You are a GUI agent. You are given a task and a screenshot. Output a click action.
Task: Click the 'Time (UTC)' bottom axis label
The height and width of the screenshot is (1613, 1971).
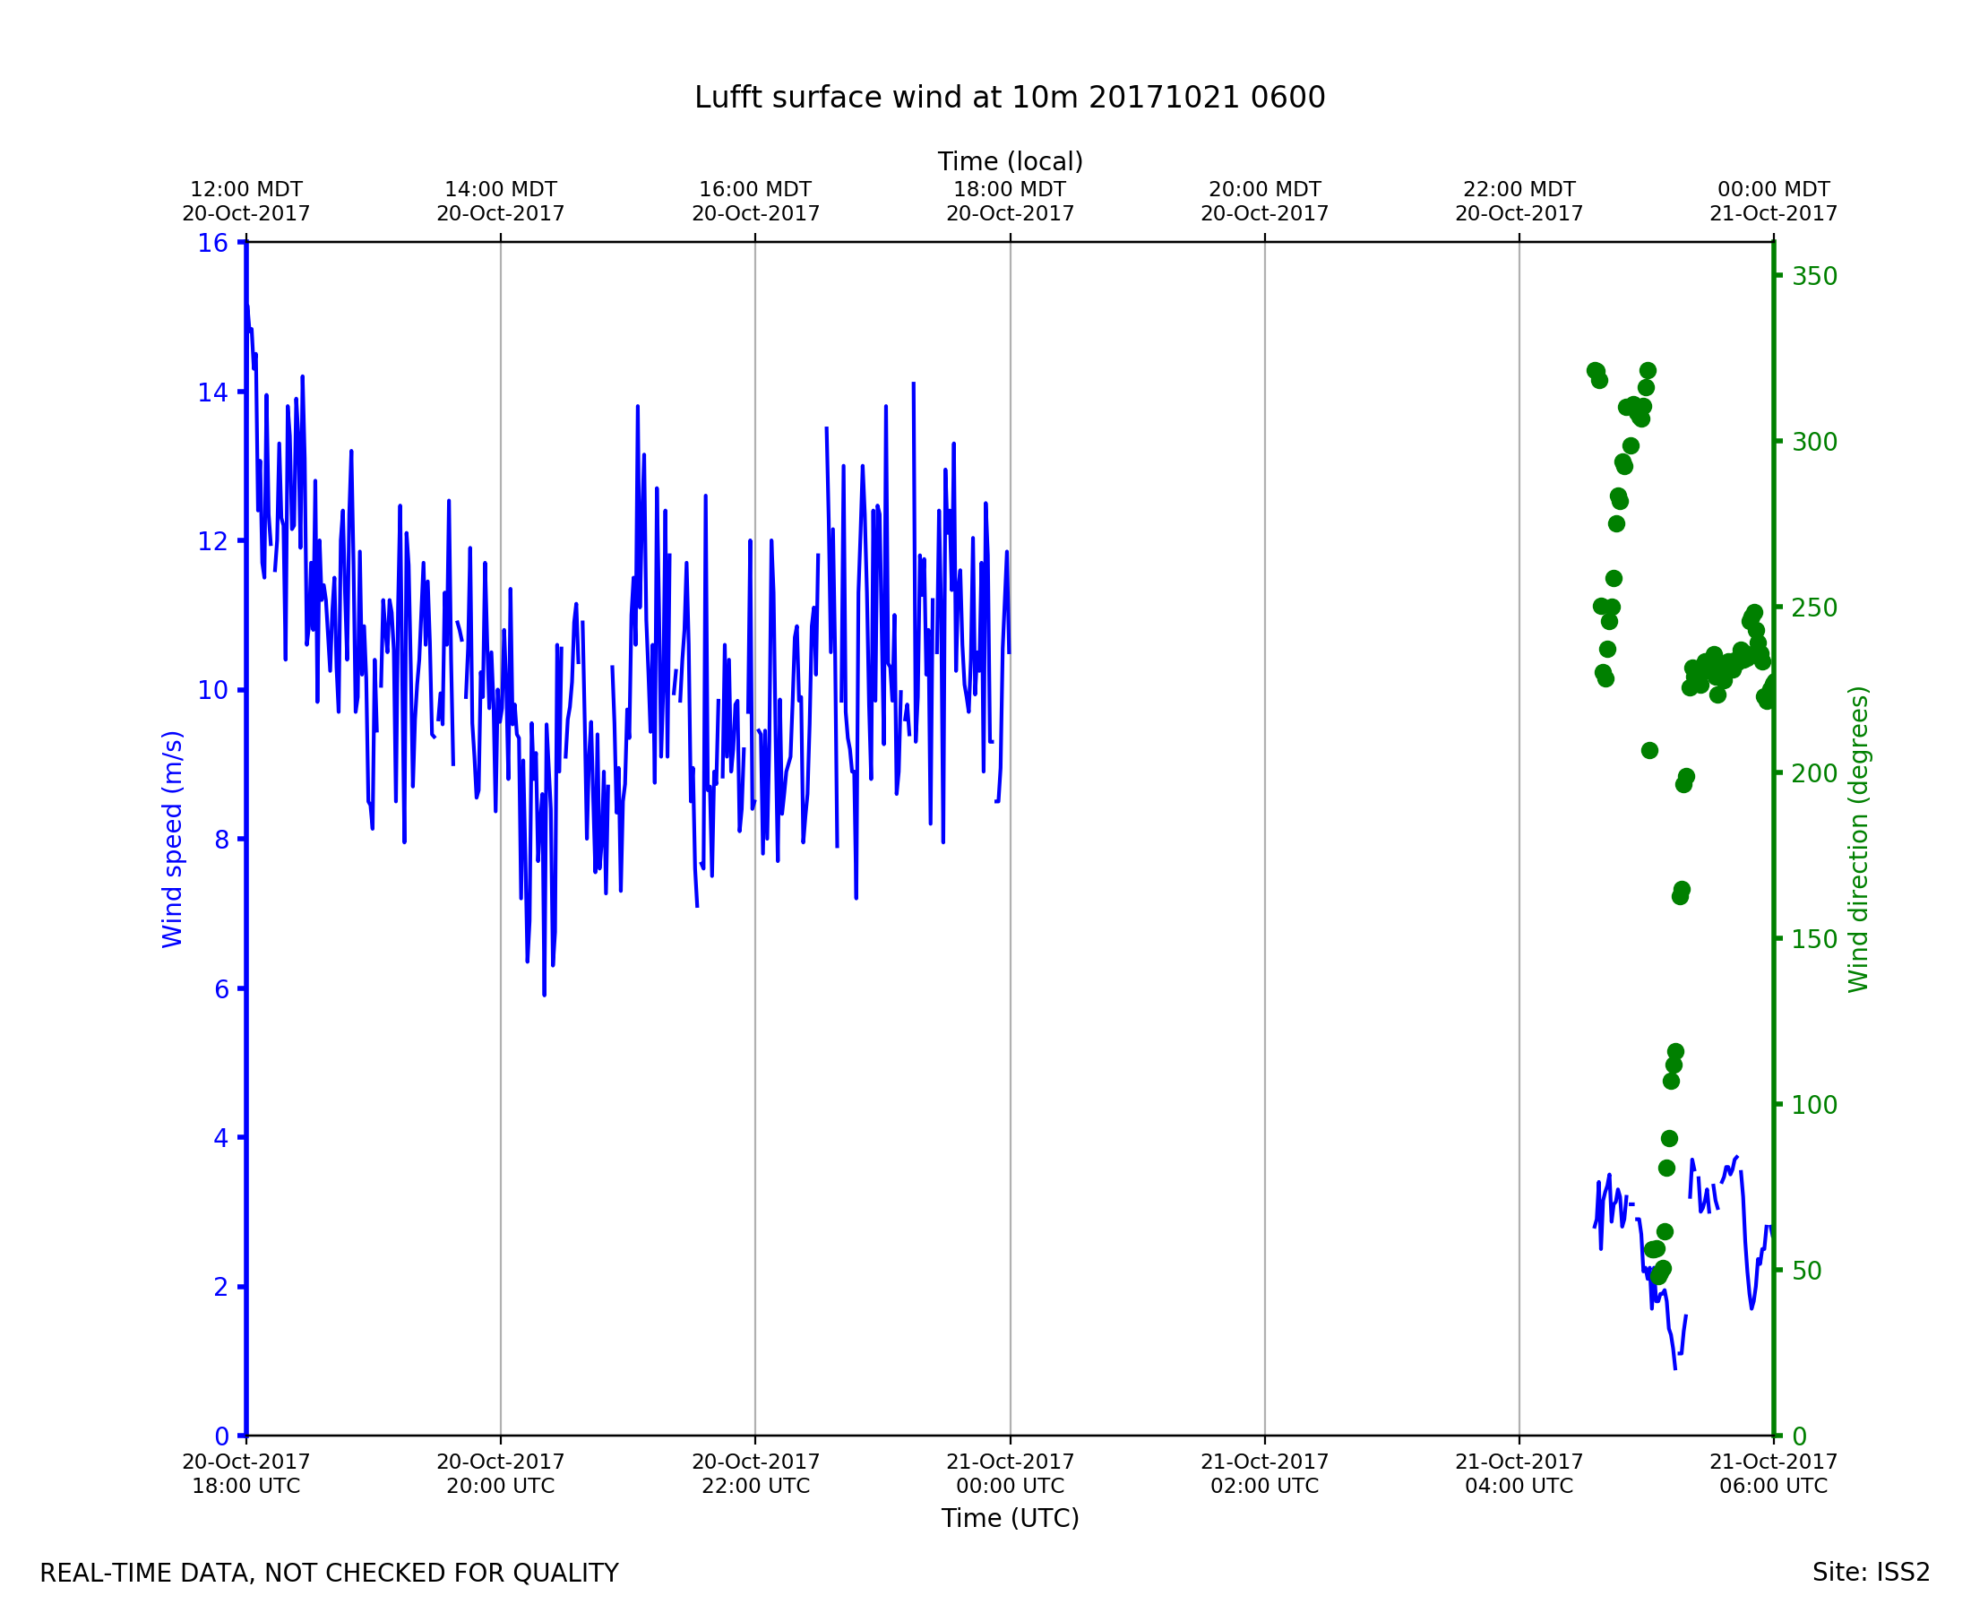pyautogui.click(x=1010, y=1518)
